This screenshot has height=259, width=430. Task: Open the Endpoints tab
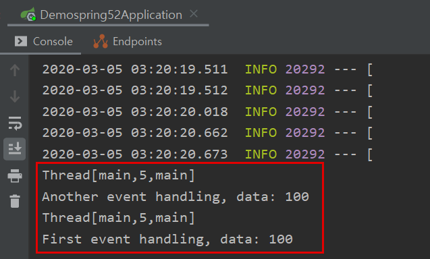point(128,42)
